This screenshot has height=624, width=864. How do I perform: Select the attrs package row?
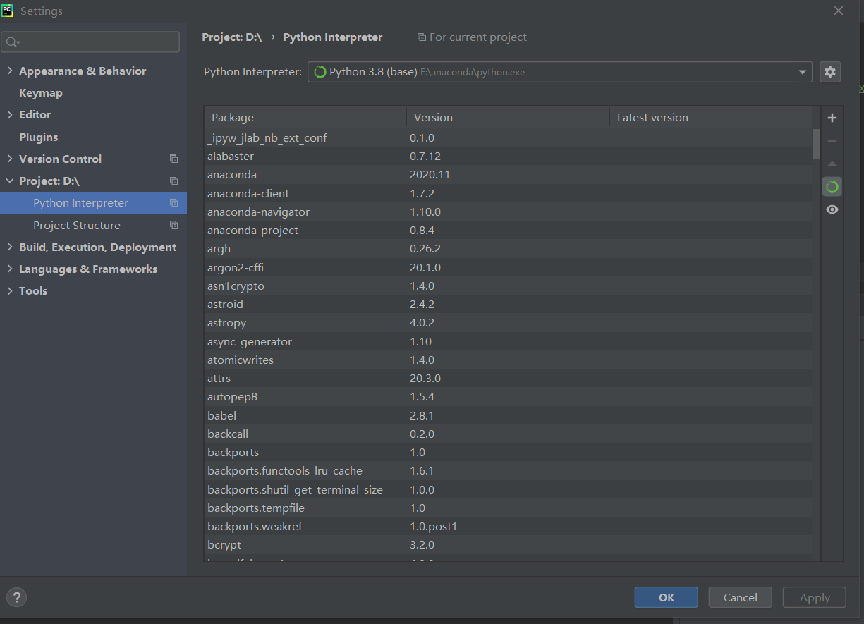pyautogui.click(x=508, y=378)
